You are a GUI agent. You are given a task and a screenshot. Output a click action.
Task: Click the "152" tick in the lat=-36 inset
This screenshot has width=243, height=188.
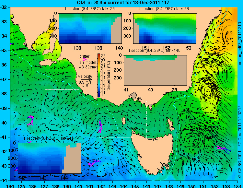click(x=167, y=48)
